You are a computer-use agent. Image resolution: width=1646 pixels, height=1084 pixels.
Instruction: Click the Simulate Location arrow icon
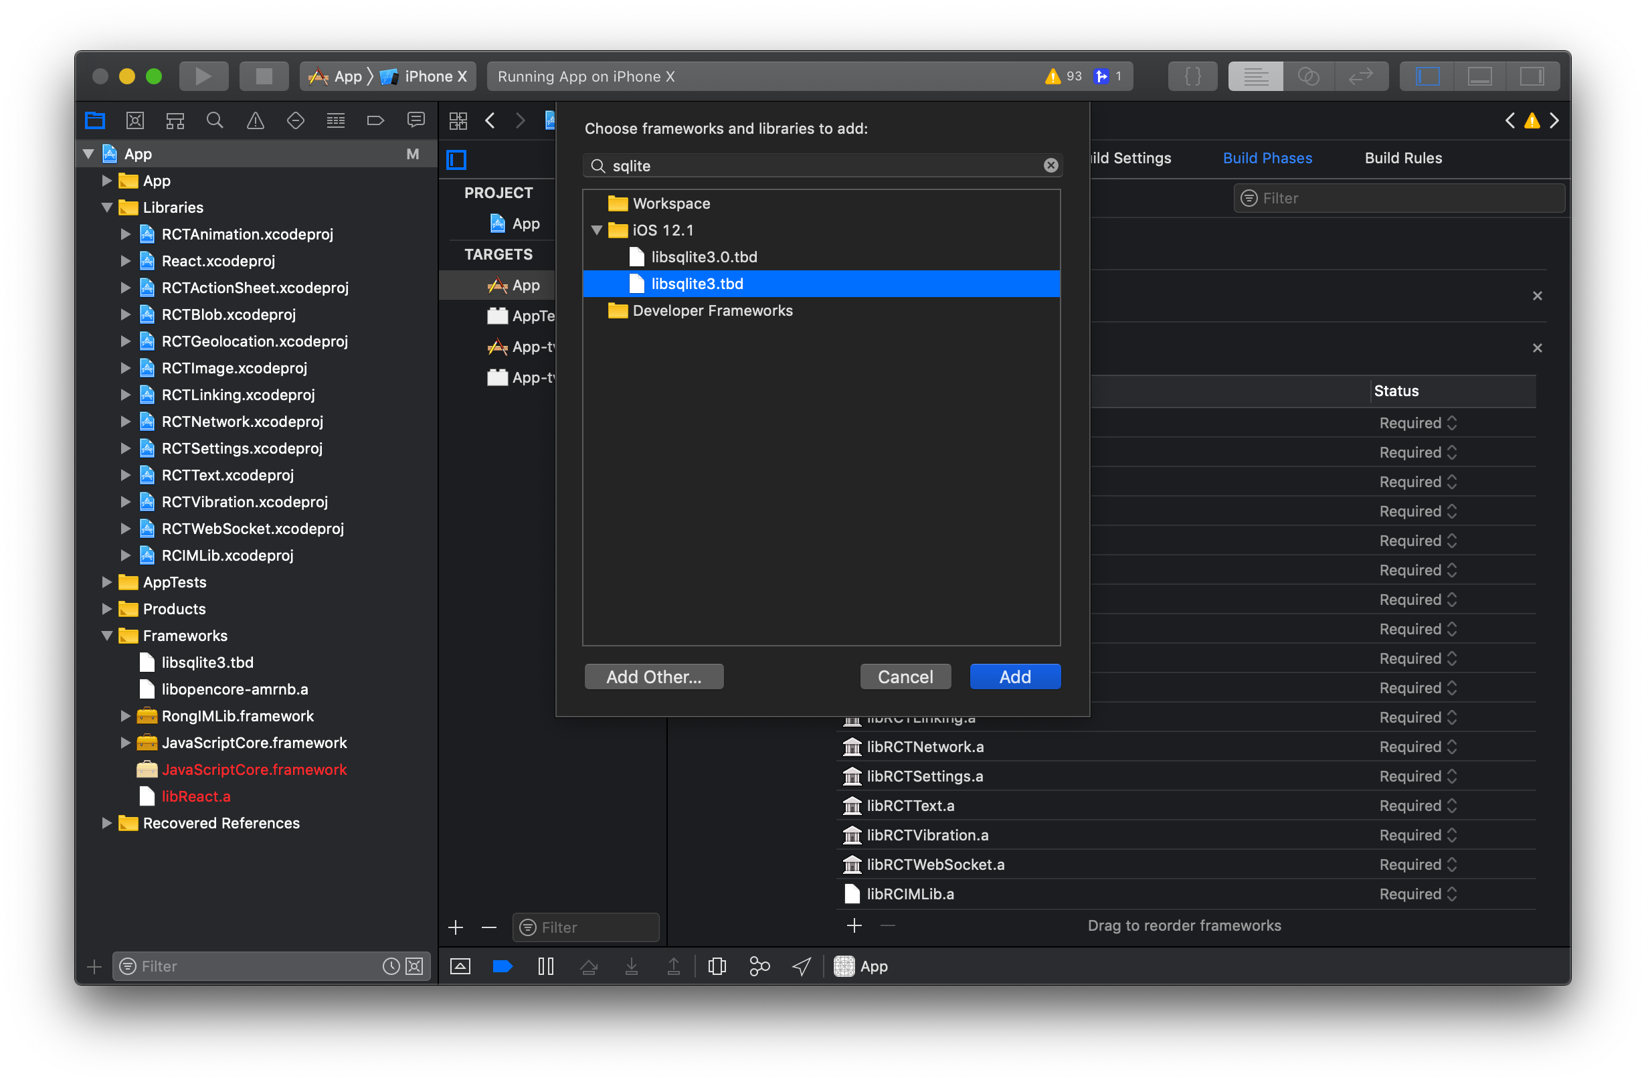click(x=802, y=966)
